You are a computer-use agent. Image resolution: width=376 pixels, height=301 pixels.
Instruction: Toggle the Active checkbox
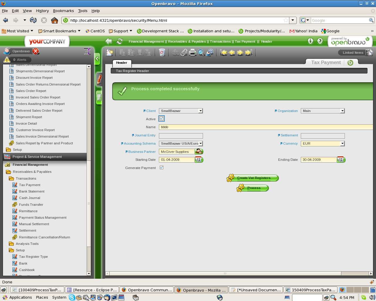(162, 119)
